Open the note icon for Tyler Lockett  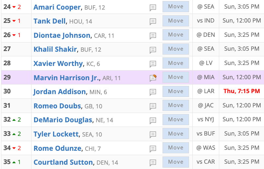pyautogui.click(x=153, y=135)
